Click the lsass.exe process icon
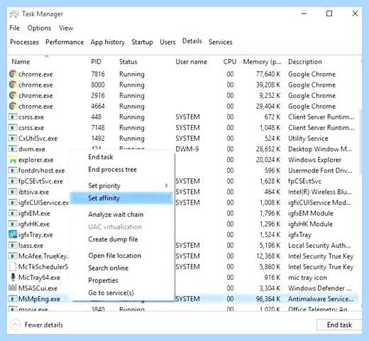This screenshot has height=341, width=369. (13, 246)
